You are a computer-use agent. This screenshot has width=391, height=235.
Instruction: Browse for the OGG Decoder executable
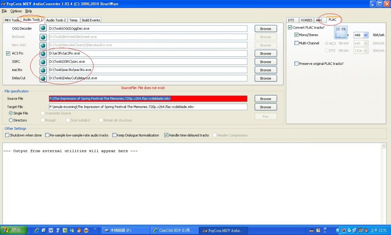click(266, 29)
